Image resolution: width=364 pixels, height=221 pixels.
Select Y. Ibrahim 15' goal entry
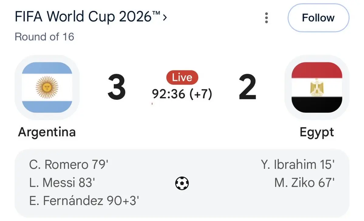pos(298,165)
